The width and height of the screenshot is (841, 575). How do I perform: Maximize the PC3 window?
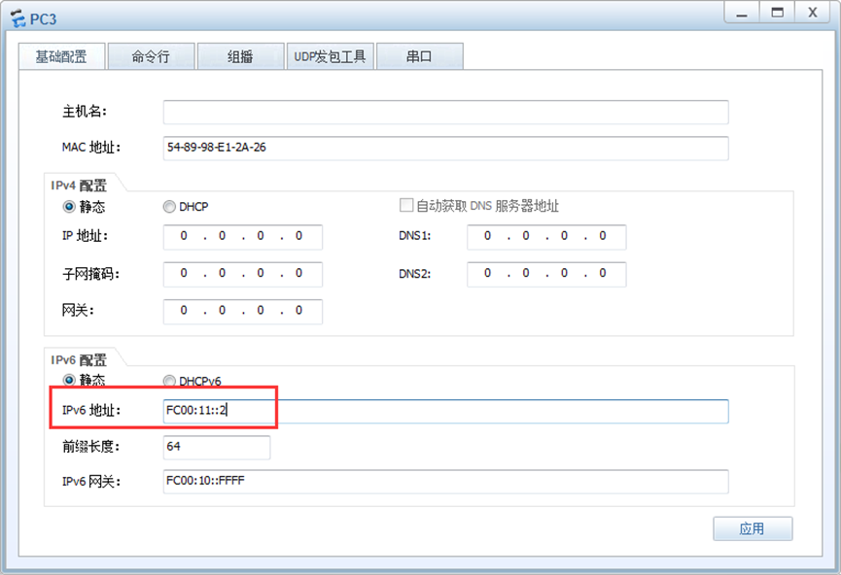pos(777,13)
